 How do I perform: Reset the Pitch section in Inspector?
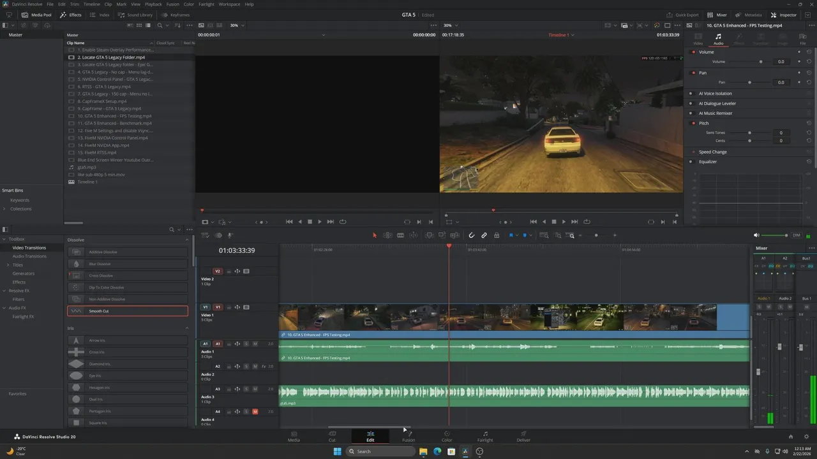pyautogui.click(x=809, y=123)
